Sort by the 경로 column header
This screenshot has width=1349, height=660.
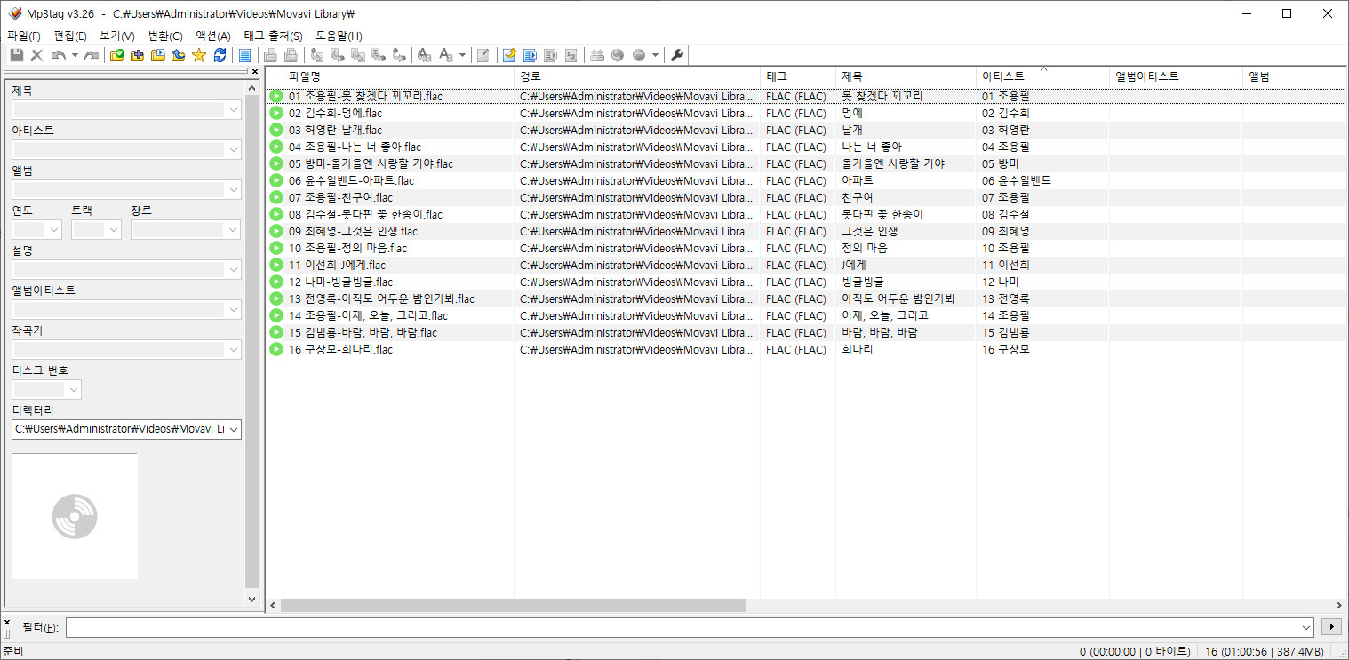tap(637, 76)
